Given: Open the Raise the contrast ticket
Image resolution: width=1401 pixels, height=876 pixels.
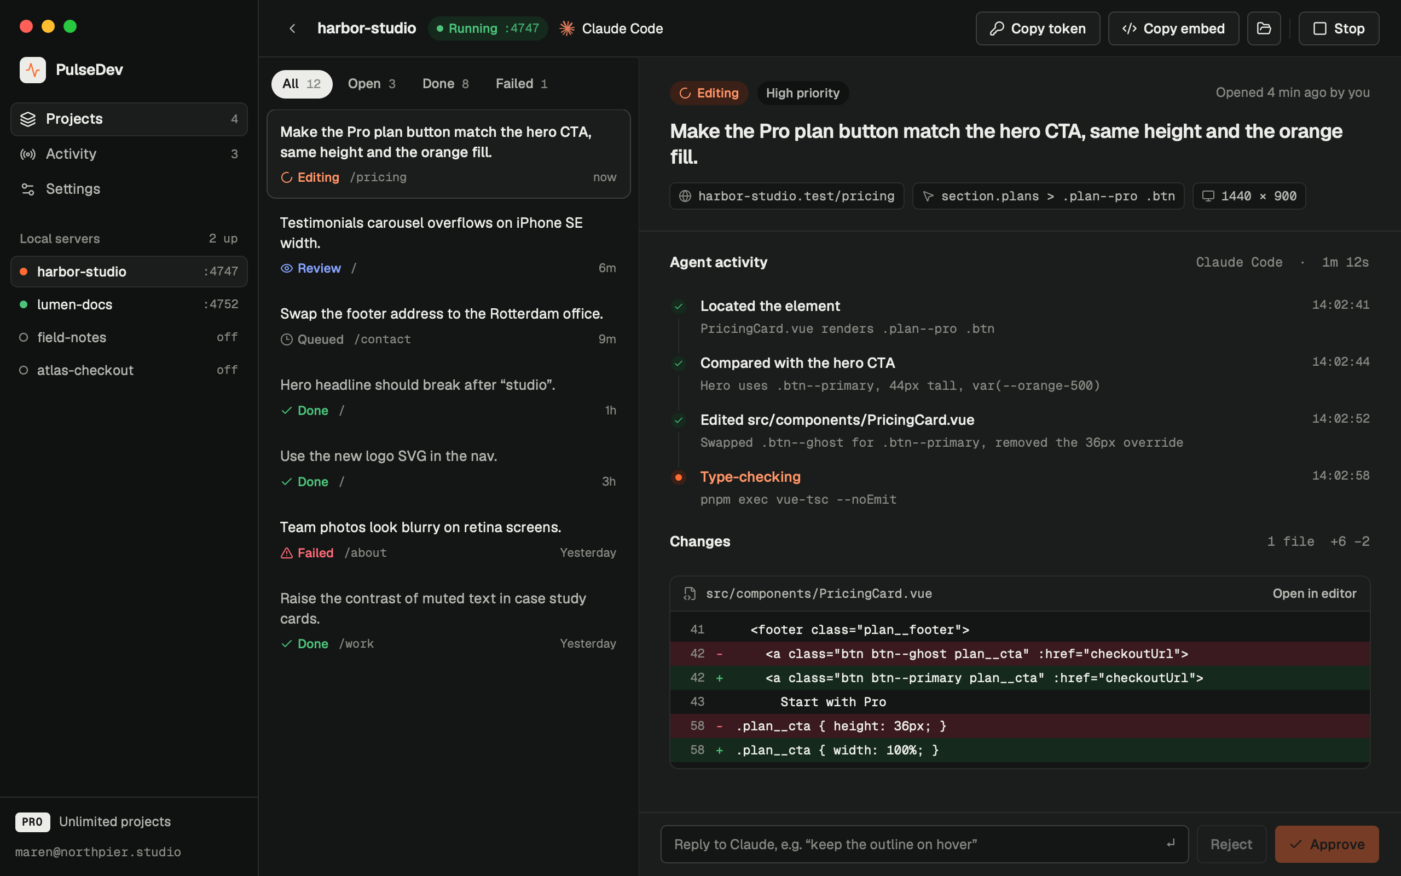Looking at the screenshot, I should tap(448, 620).
